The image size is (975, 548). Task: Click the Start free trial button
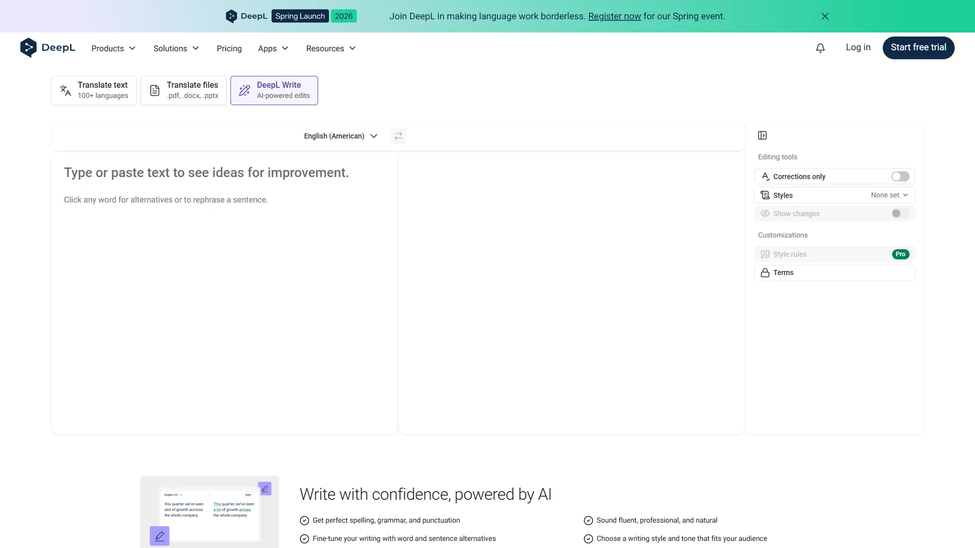coord(918,48)
